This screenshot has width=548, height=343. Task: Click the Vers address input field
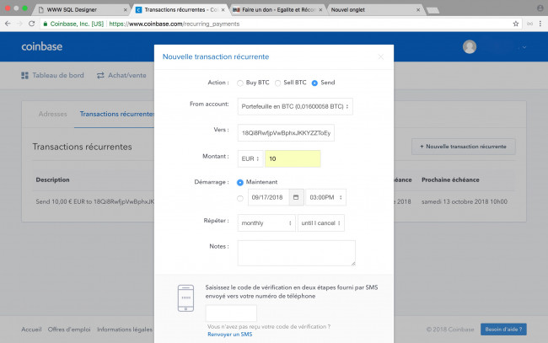point(286,132)
